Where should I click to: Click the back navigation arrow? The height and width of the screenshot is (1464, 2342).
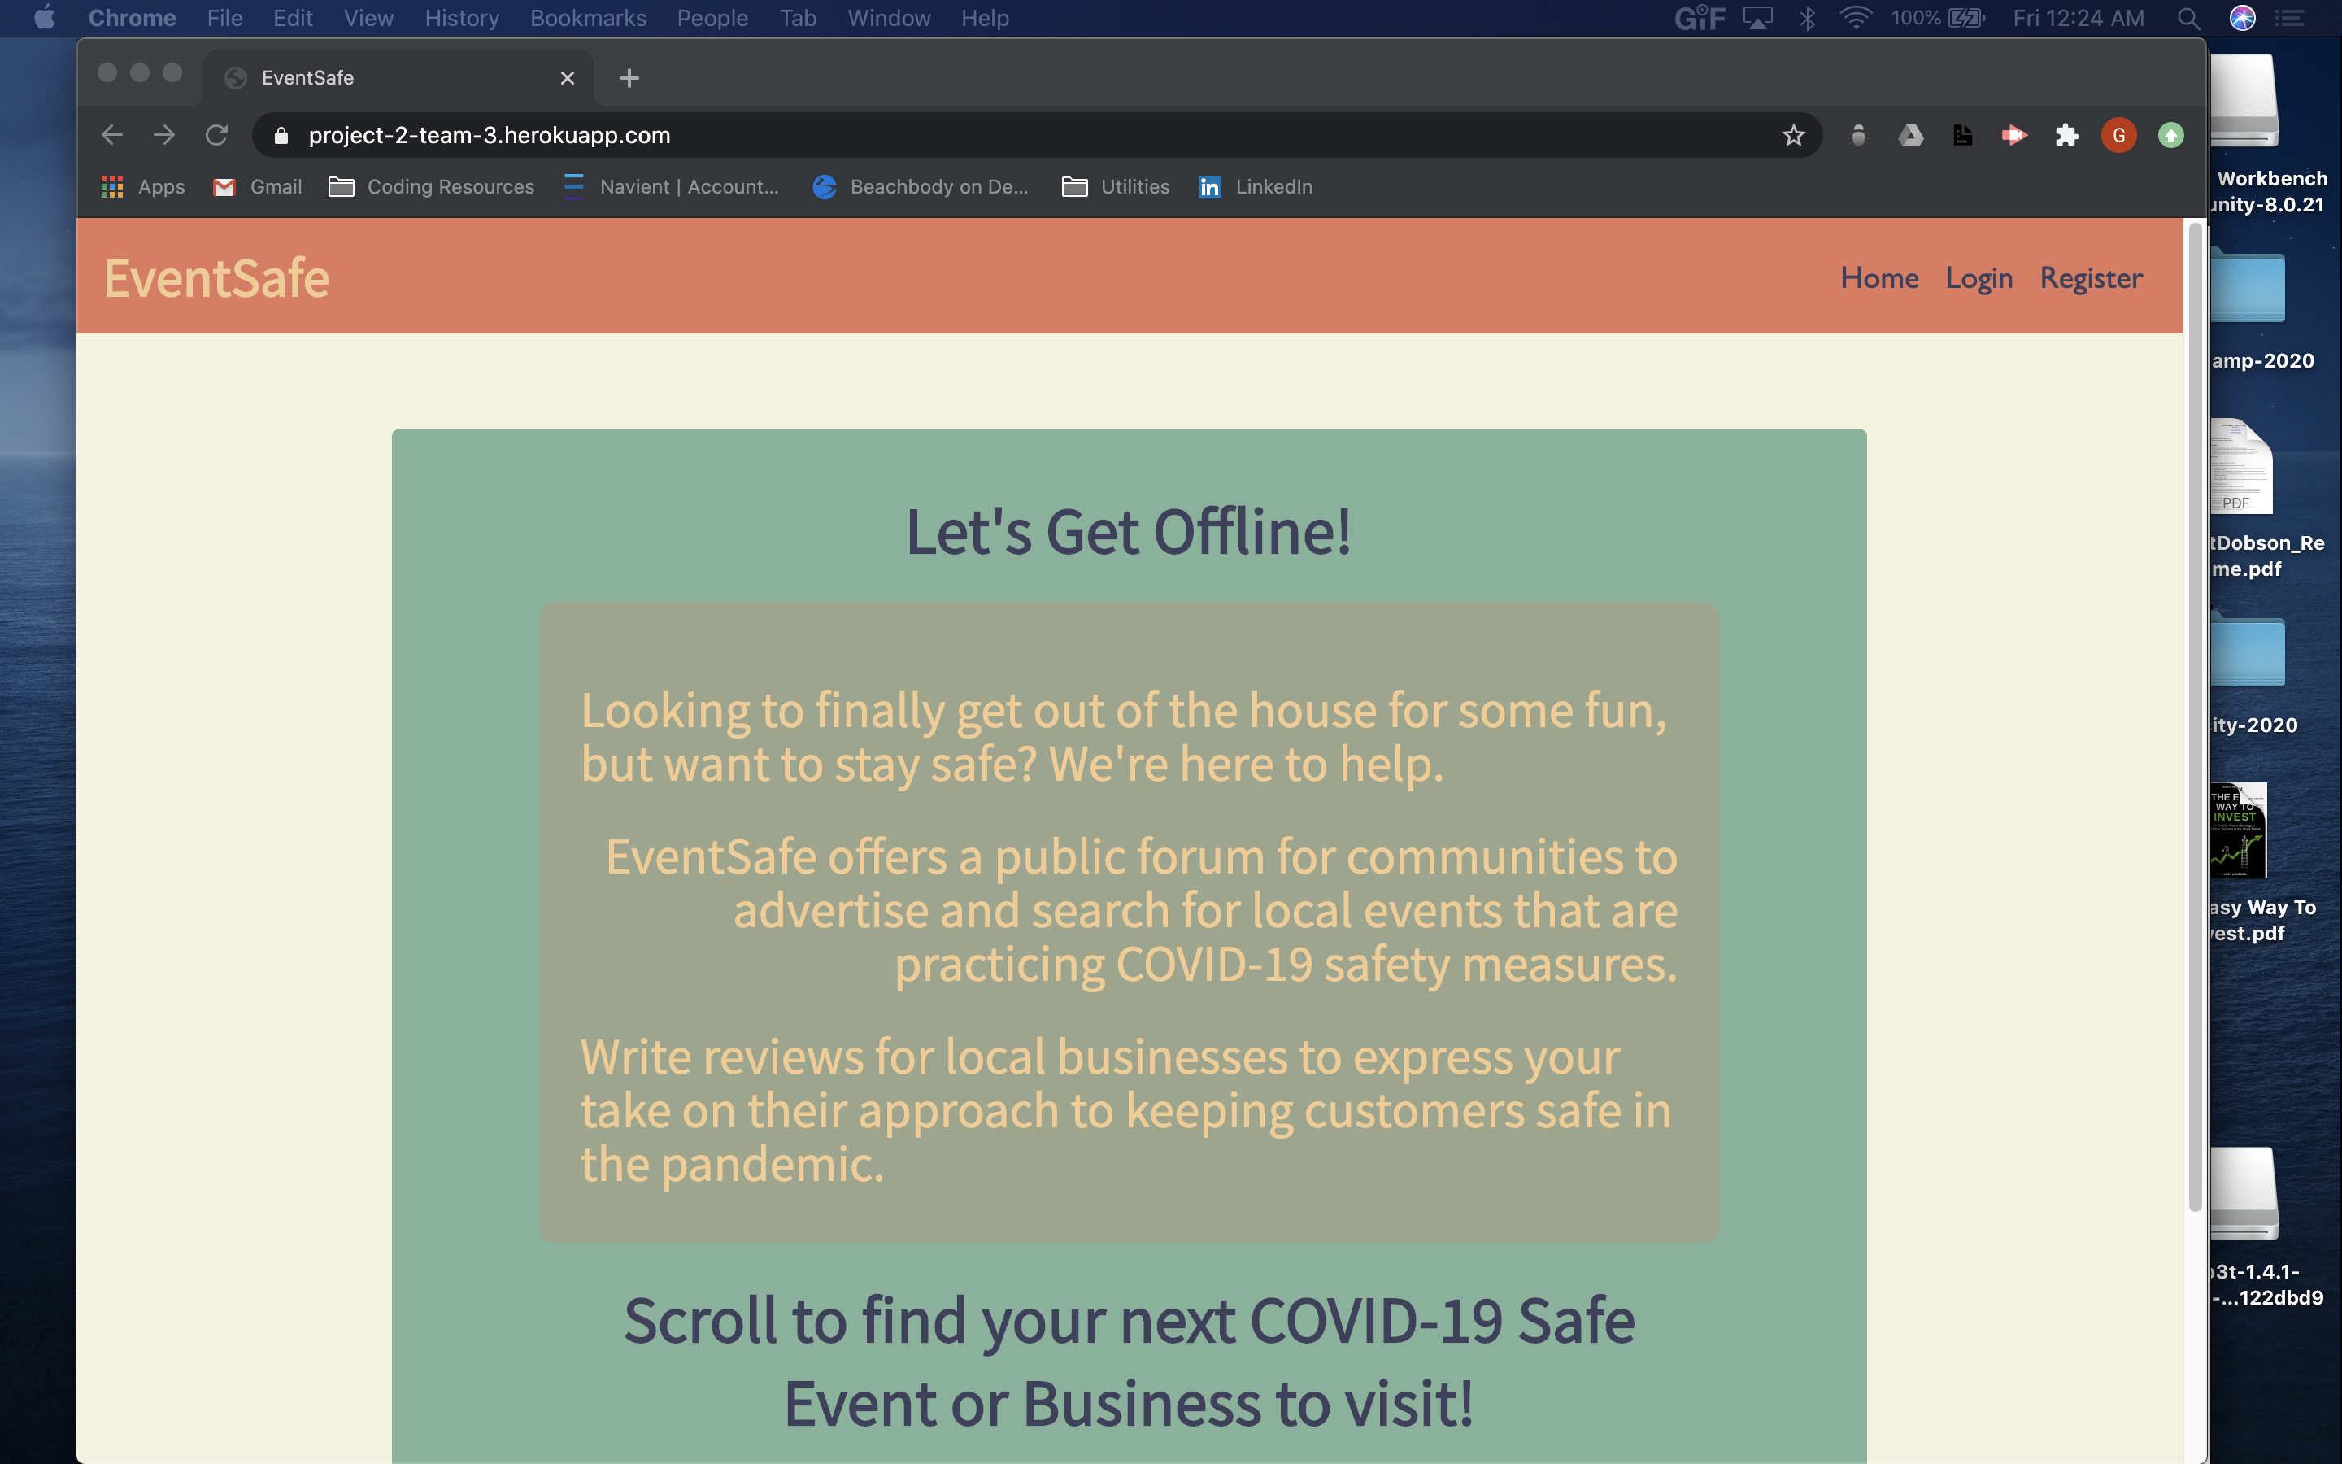tap(113, 135)
